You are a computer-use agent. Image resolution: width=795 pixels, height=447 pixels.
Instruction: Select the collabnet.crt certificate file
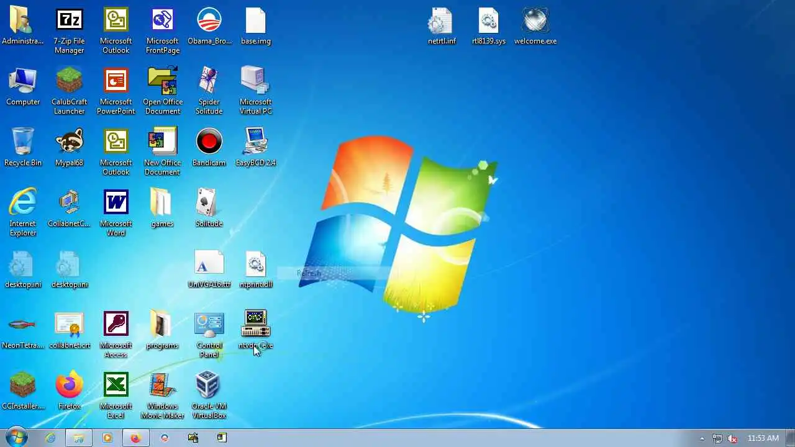click(x=69, y=330)
